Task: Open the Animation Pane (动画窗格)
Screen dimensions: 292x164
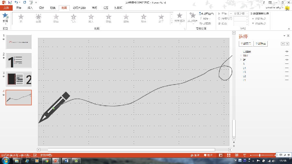Action: (x=206, y=14)
